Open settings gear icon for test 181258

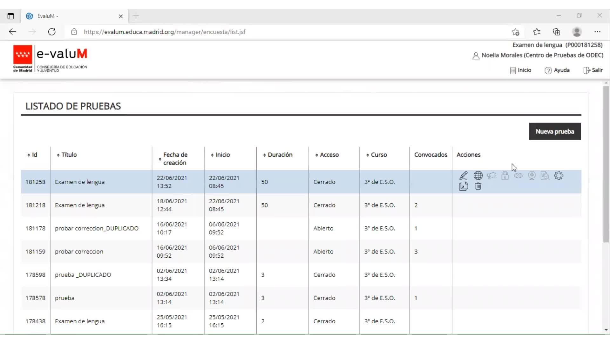click(x=559, y=176)
